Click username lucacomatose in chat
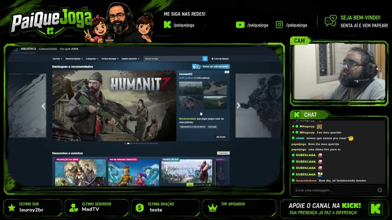Screen dimensions: 392x220 click(x=306, y=181)
